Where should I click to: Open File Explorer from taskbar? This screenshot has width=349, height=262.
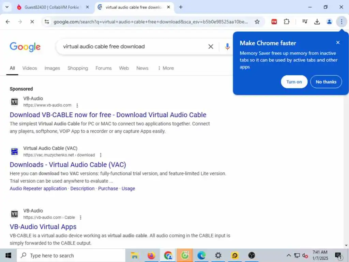coord(135,255)
